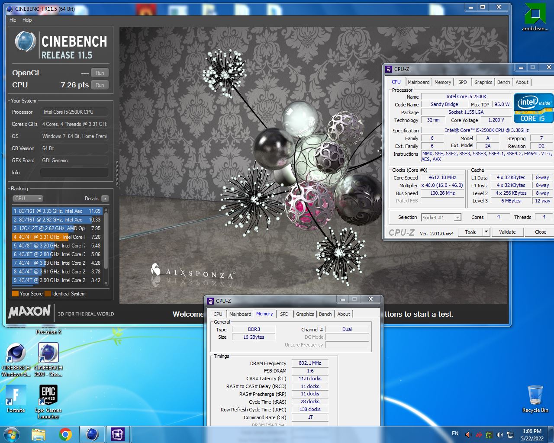Select SPD tab in CPU-Z Memory window
This screenshot has height=443, width=554.
pos(284,314)
